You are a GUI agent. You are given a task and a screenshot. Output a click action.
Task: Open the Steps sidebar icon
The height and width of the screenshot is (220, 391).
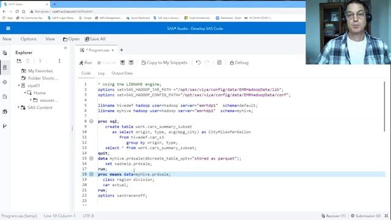(x=5, y=82)
